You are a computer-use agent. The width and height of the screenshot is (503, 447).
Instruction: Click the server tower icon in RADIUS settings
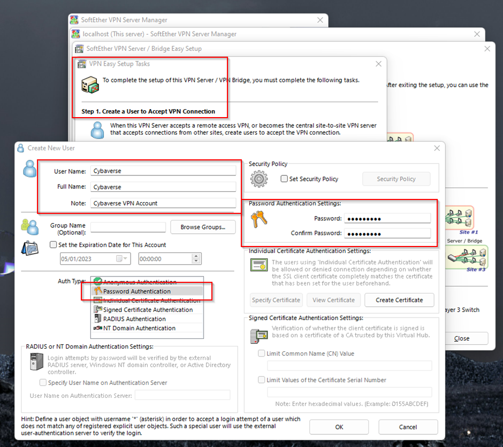pyautogui.click(x=36, y=361)
